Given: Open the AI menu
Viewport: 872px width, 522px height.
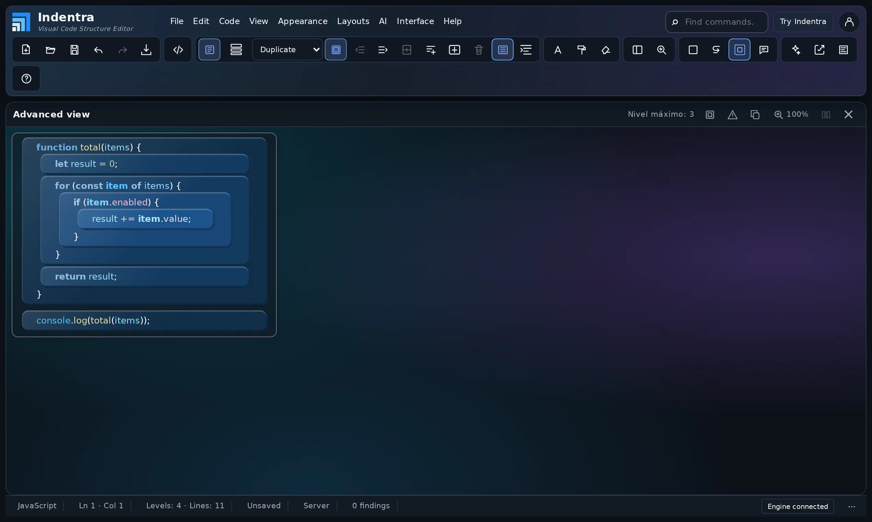Looking at the screenshot, I should coord(383,21).
